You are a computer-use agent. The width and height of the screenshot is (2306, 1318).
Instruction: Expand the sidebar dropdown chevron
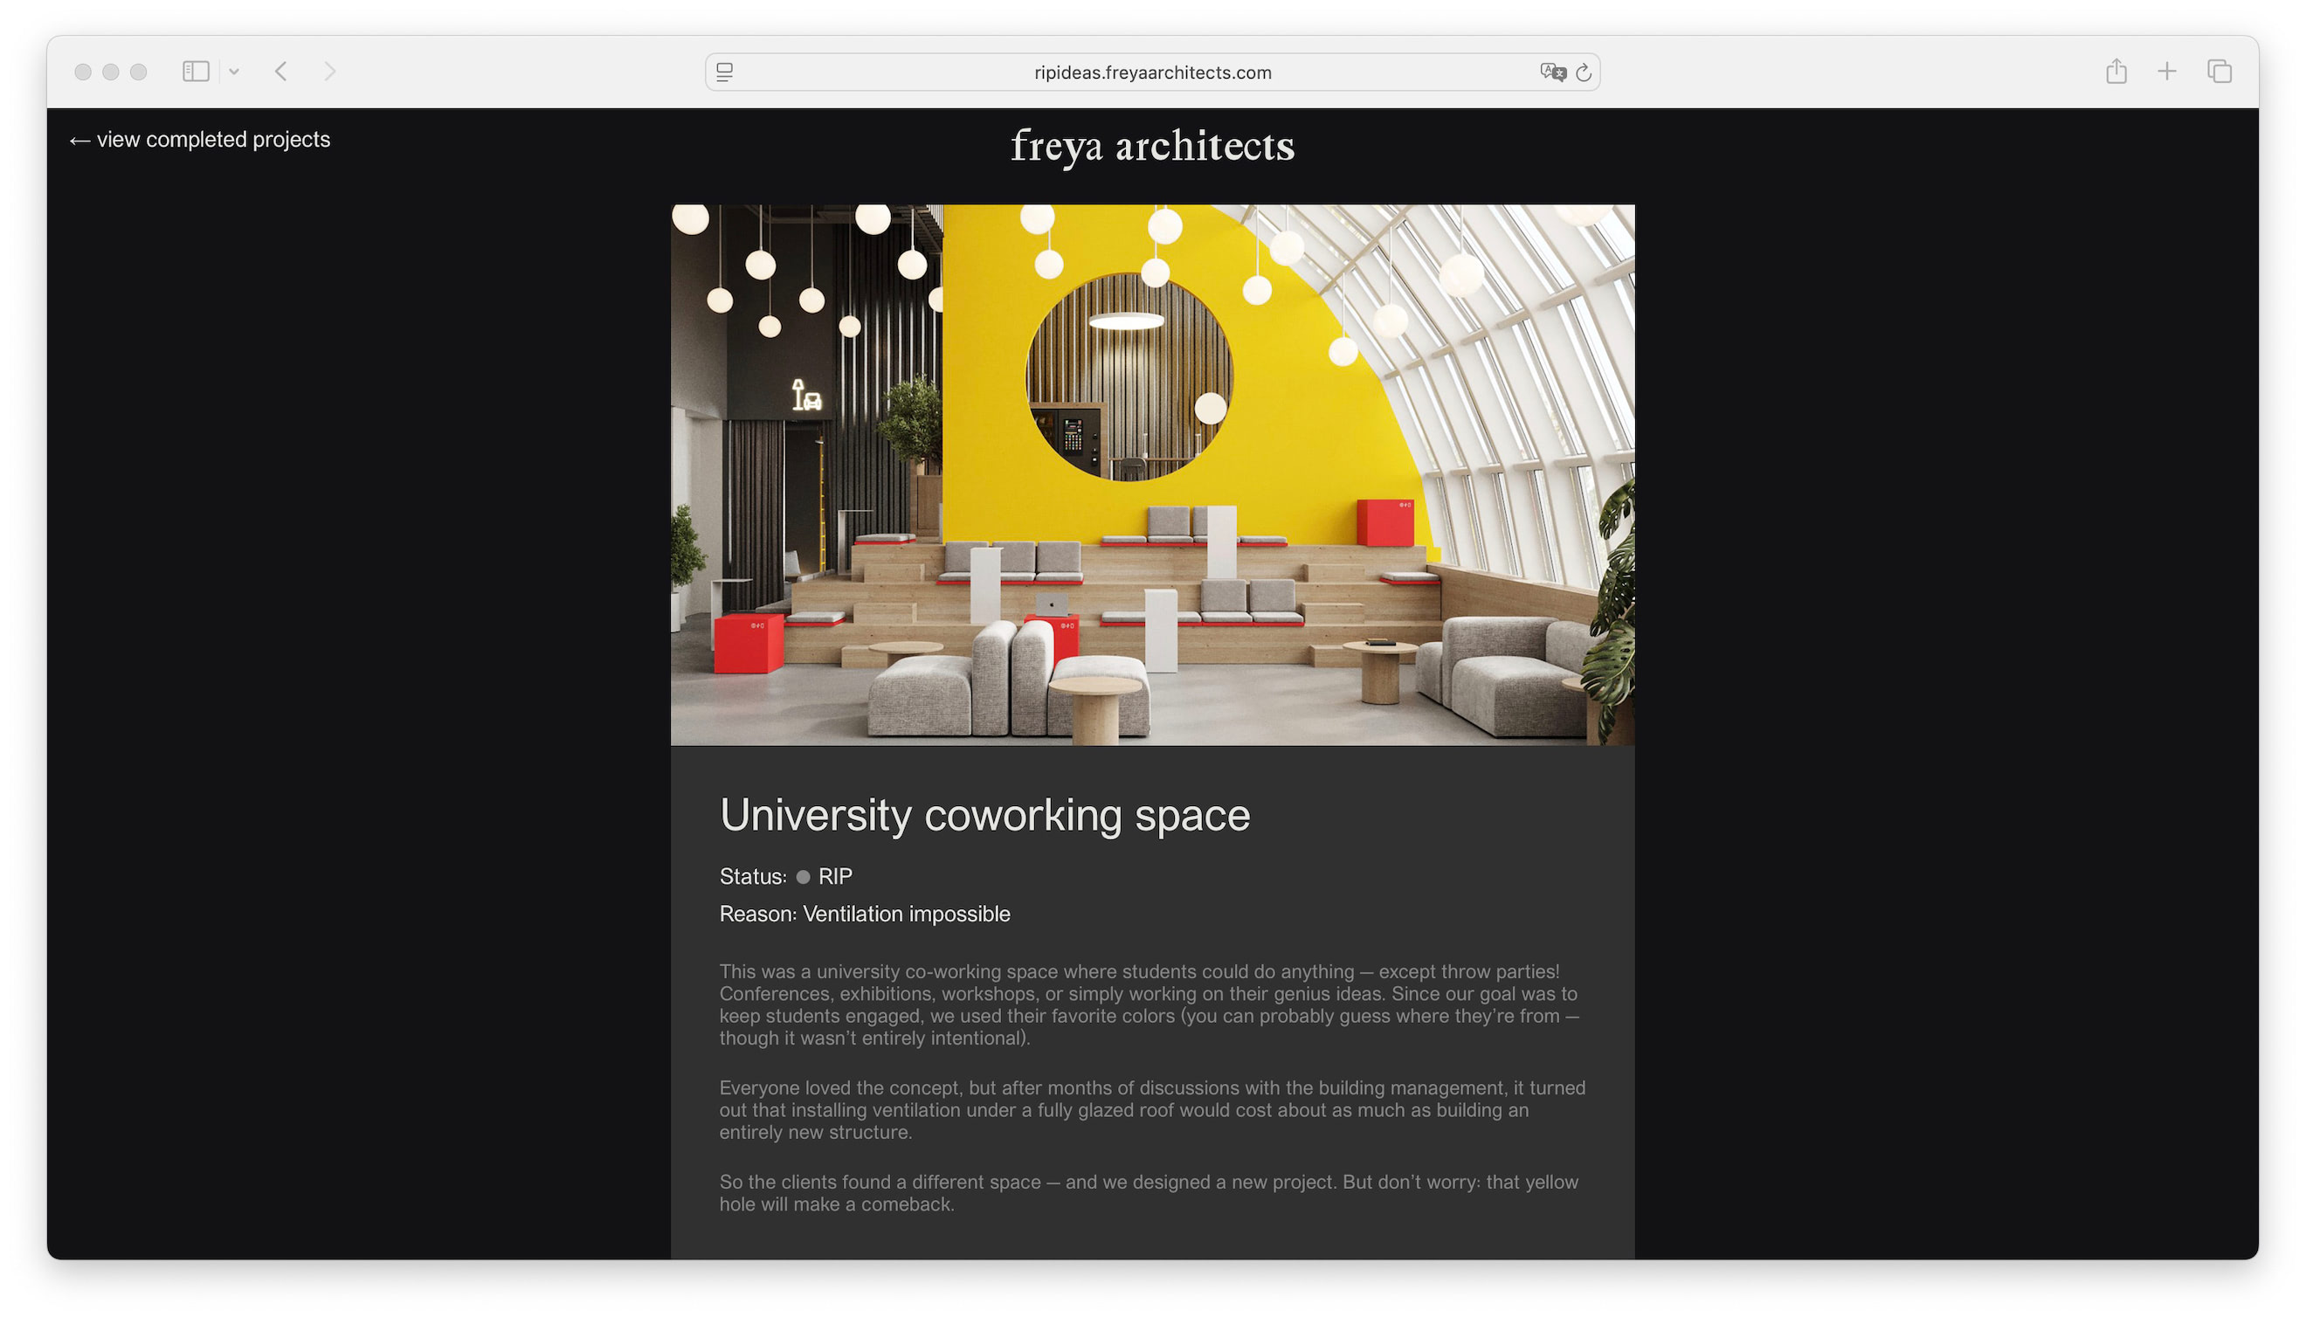(x=233, y=72)
